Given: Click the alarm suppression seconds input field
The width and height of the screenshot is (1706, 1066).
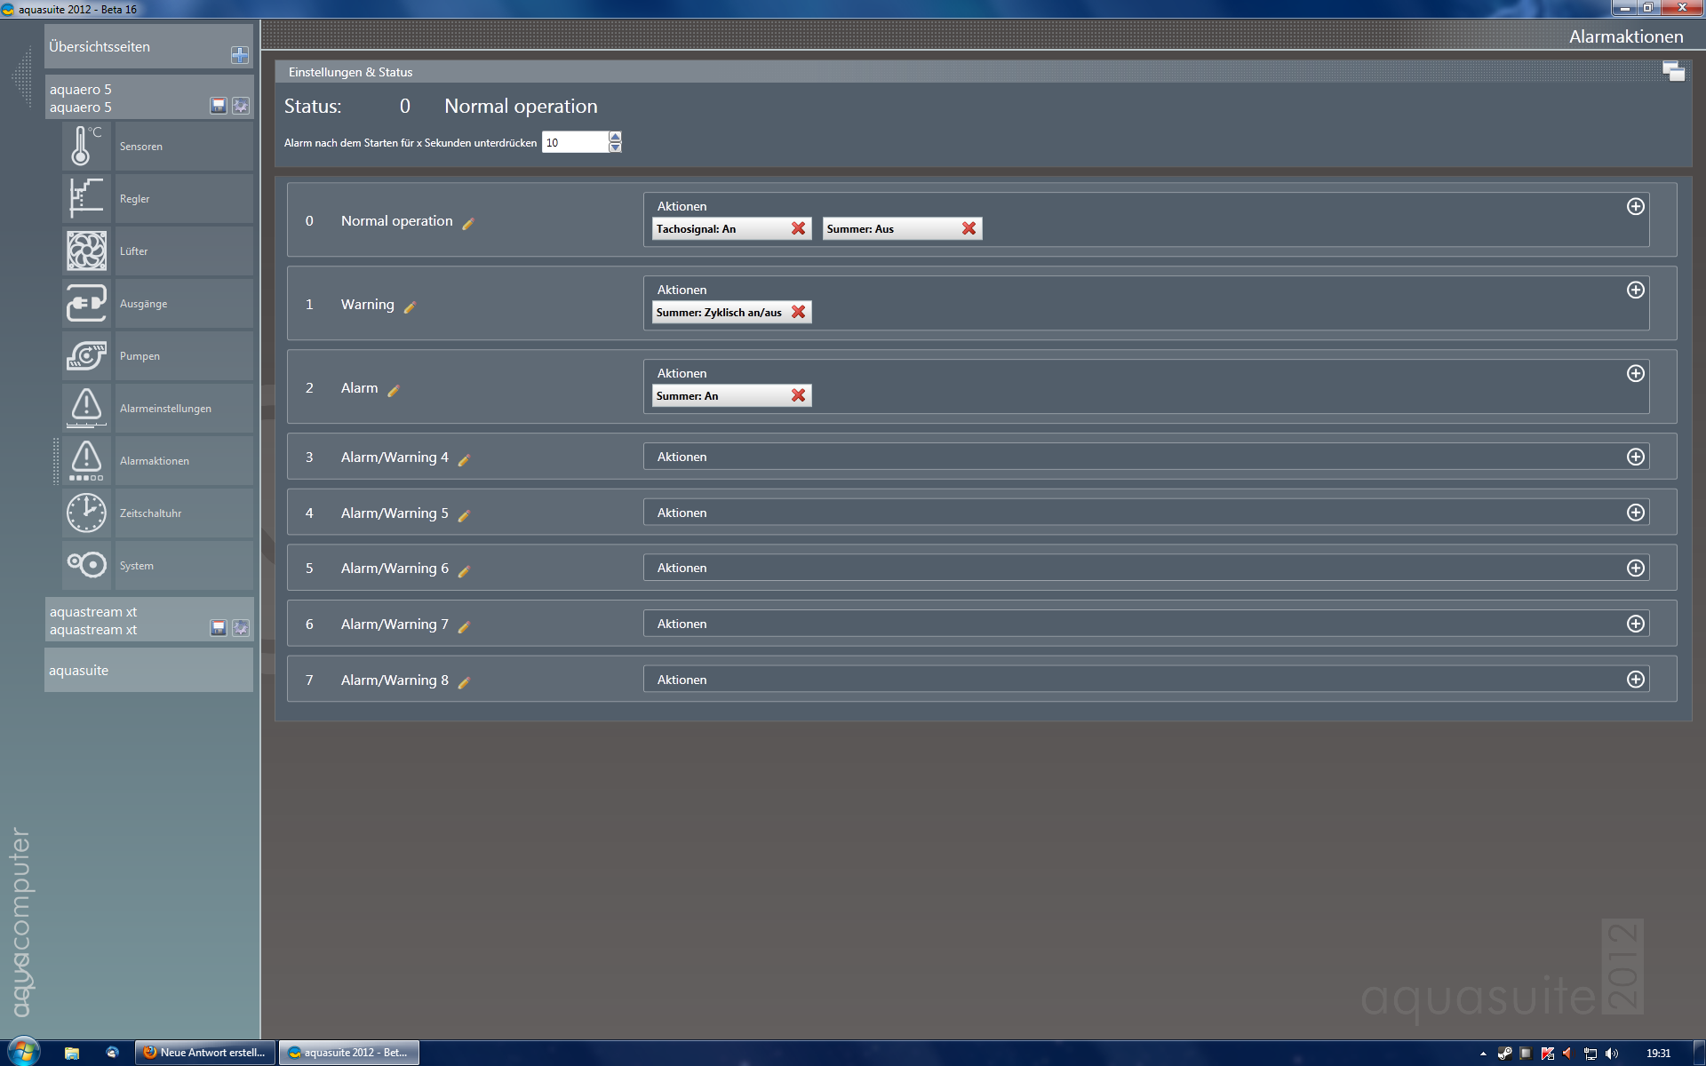Looking at the screenshot, I should click(x=574, y=142).
